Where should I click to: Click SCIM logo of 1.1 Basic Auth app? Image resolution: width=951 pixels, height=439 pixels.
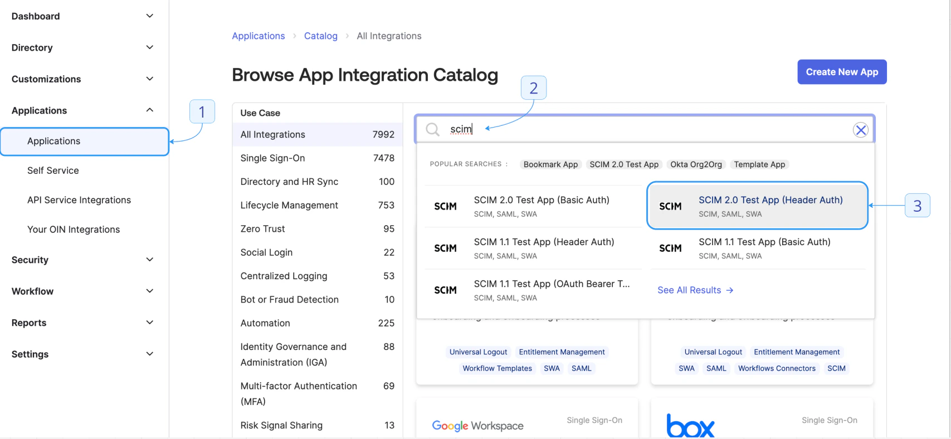pyautogui.click(x=670, y=248)
